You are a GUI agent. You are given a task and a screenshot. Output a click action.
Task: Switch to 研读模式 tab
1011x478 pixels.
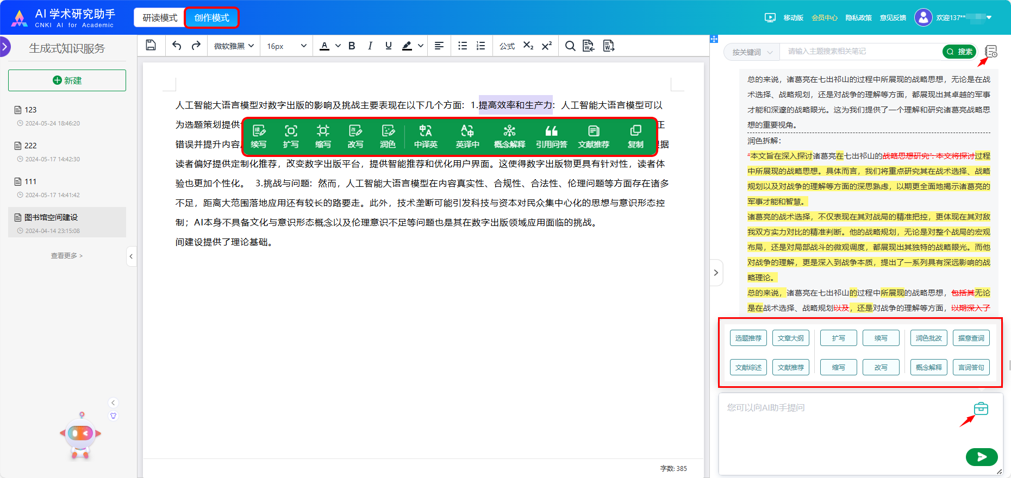click(160, 18)
